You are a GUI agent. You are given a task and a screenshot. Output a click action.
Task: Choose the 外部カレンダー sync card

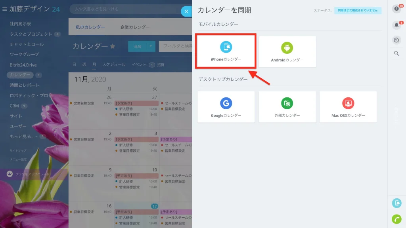point(287,107)
